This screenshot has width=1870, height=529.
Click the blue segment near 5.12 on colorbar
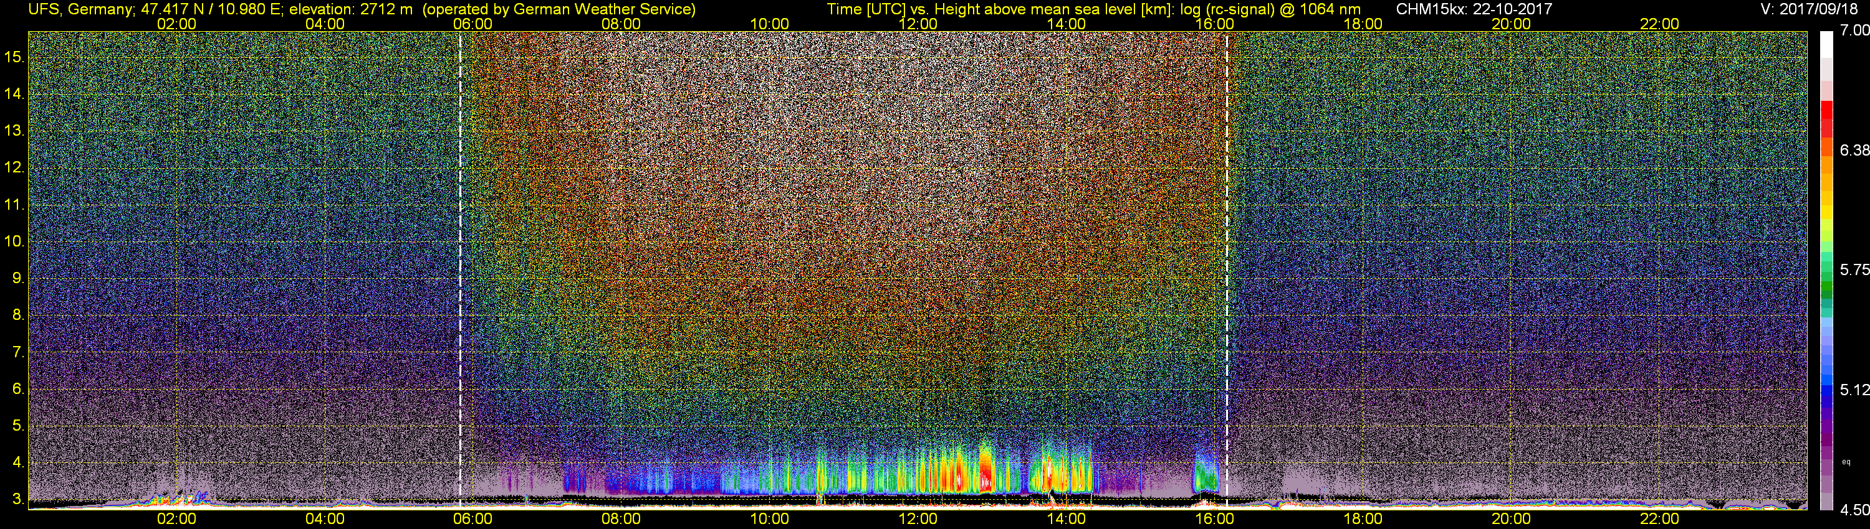(x=1826, y=388)
